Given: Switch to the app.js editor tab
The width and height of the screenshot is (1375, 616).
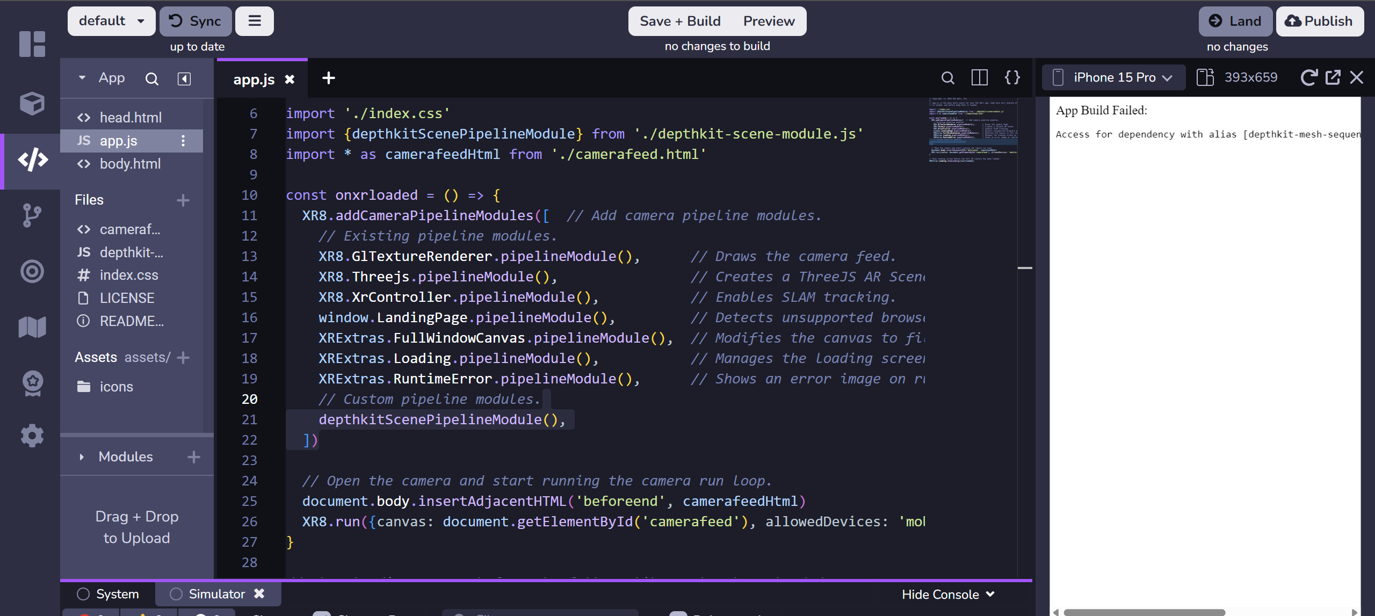Looking at the screenshot, I should click(x=254, y=79).
